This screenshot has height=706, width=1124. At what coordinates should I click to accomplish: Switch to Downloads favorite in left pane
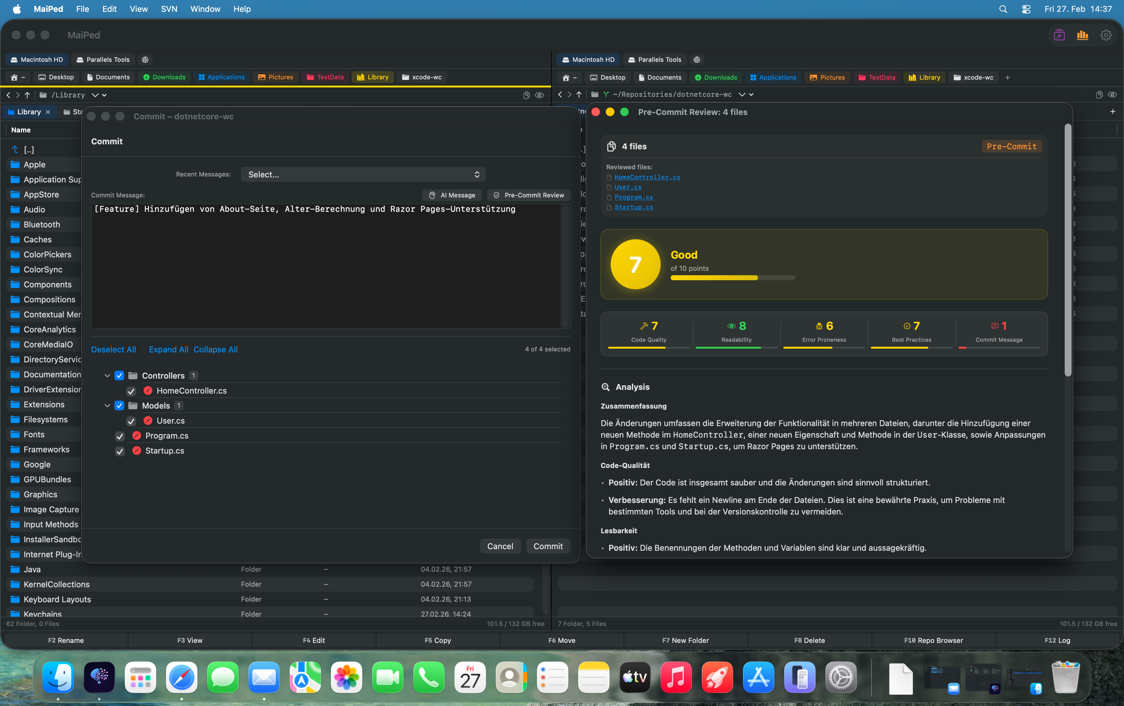pos(164,77)
